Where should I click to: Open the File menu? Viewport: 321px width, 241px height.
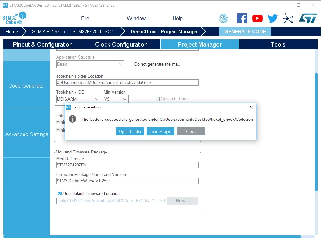pyautogui.click(x=85, y=19)
